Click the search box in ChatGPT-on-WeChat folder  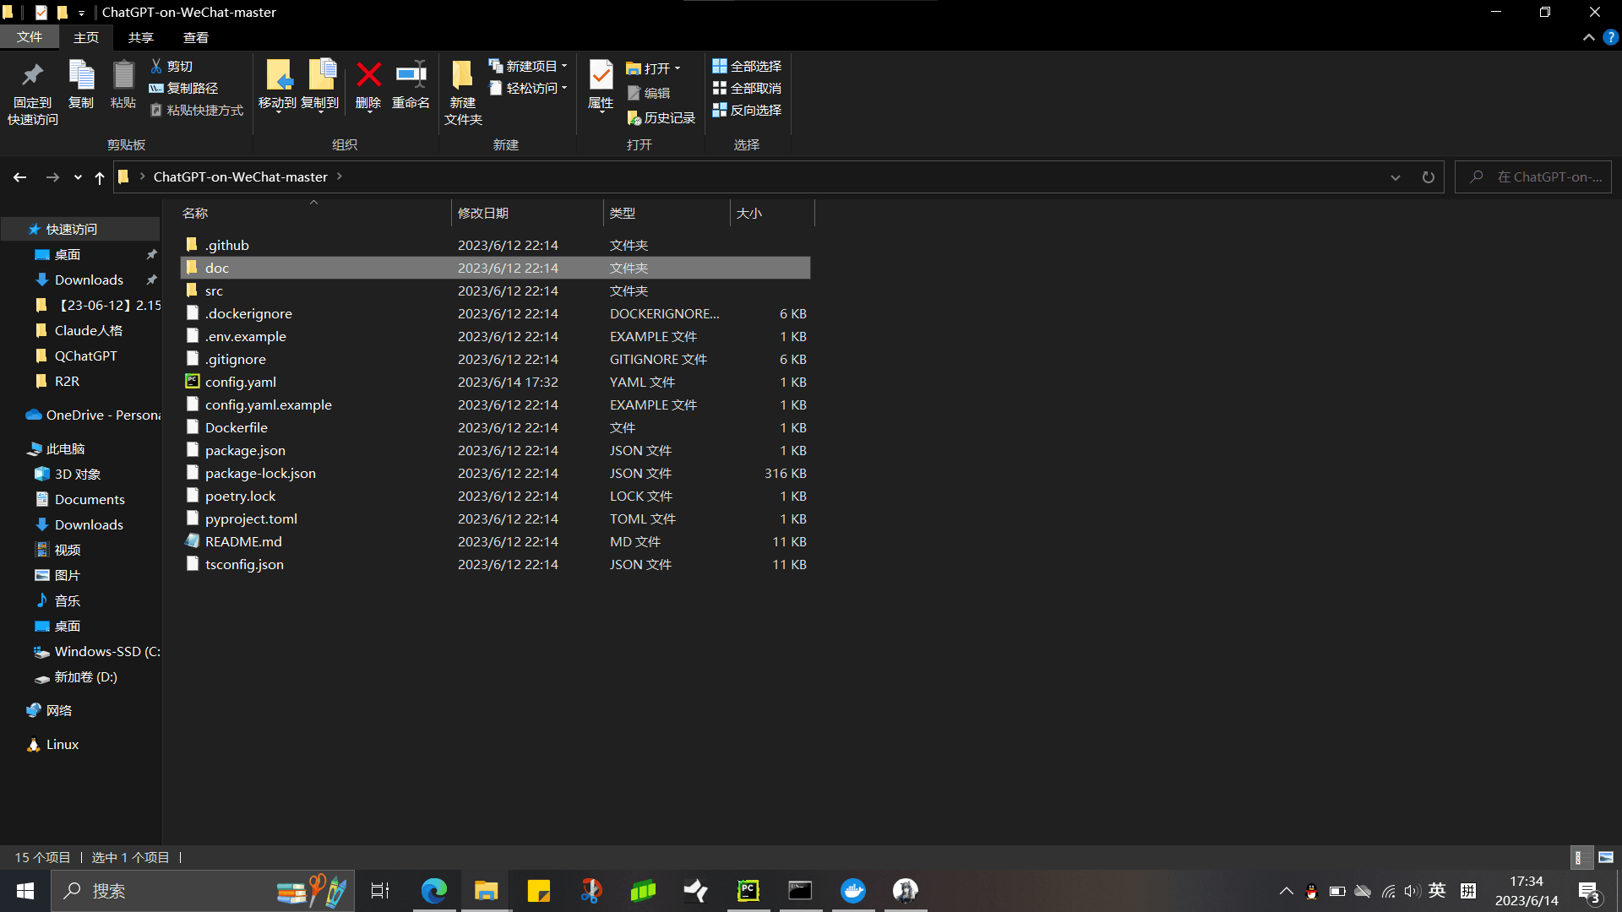(1542, 177)
